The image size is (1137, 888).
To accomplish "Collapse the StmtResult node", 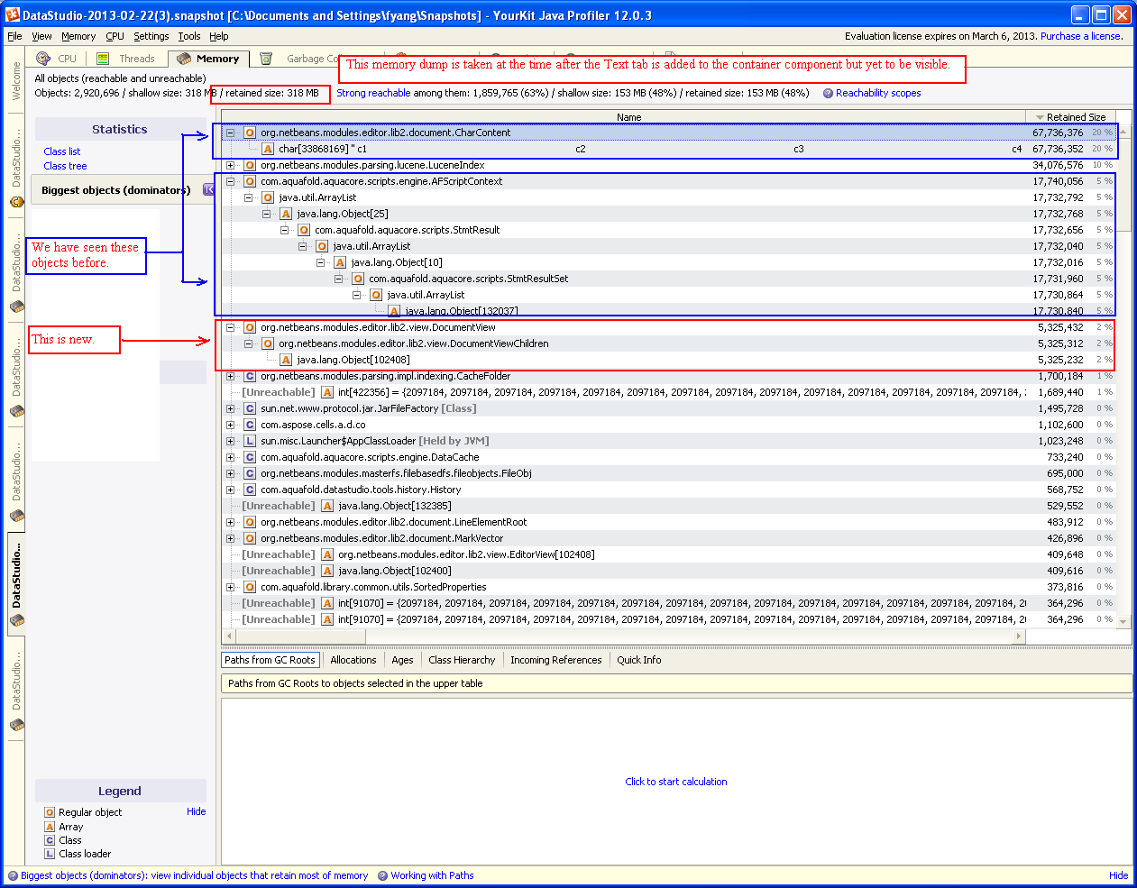I will tap(285, 230).
